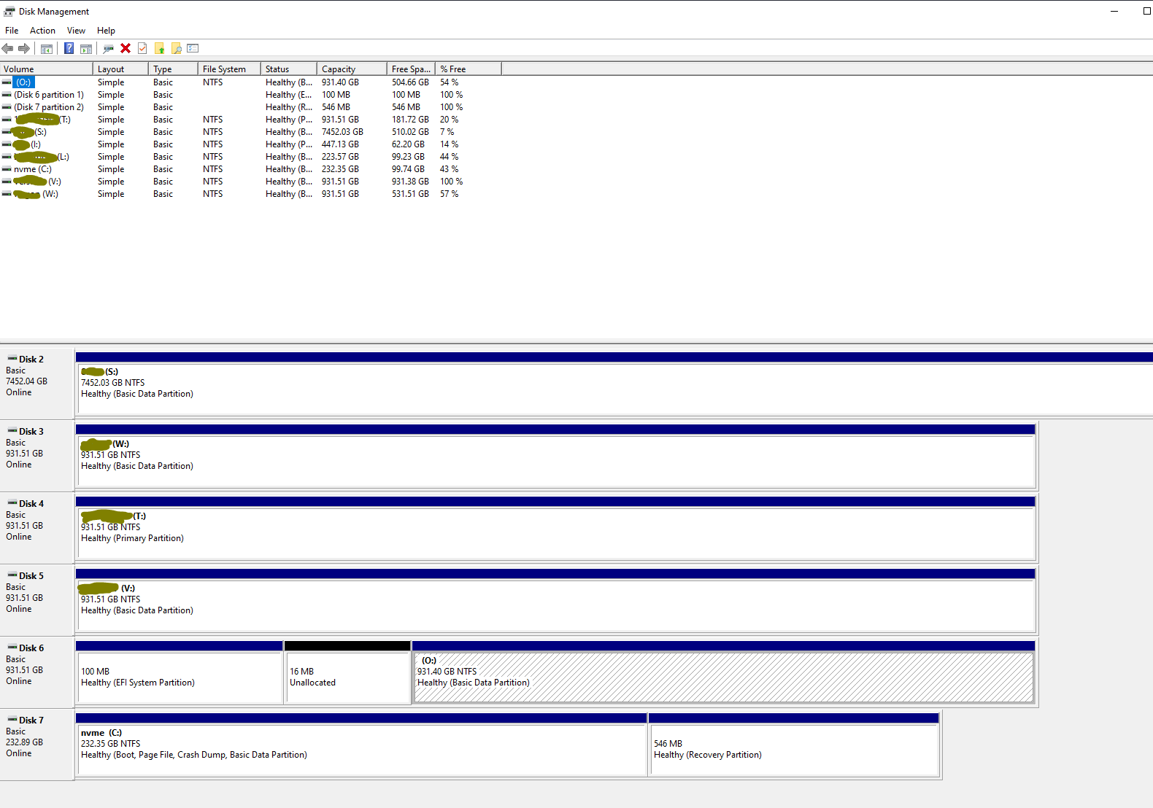Select the (T:) Primary Partition block
This screenshot has height=808, width=1153.
tap(555, 528)
